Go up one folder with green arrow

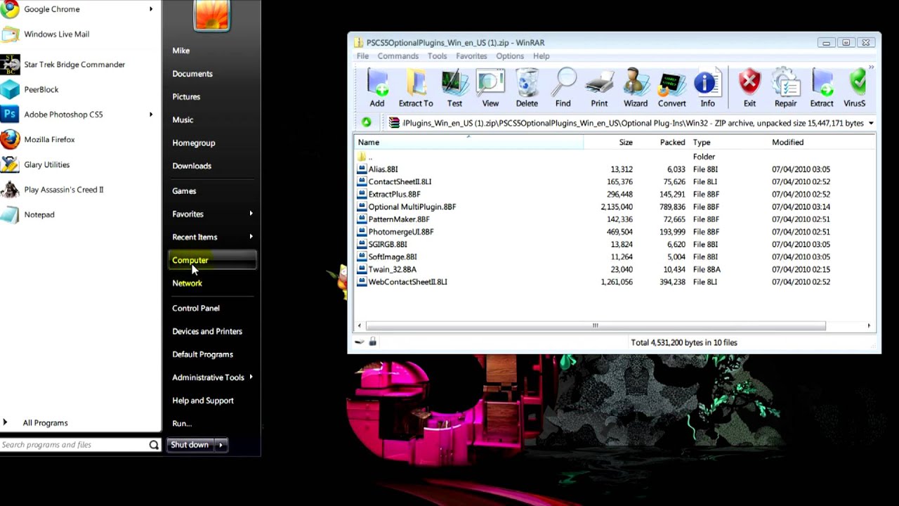366,123
